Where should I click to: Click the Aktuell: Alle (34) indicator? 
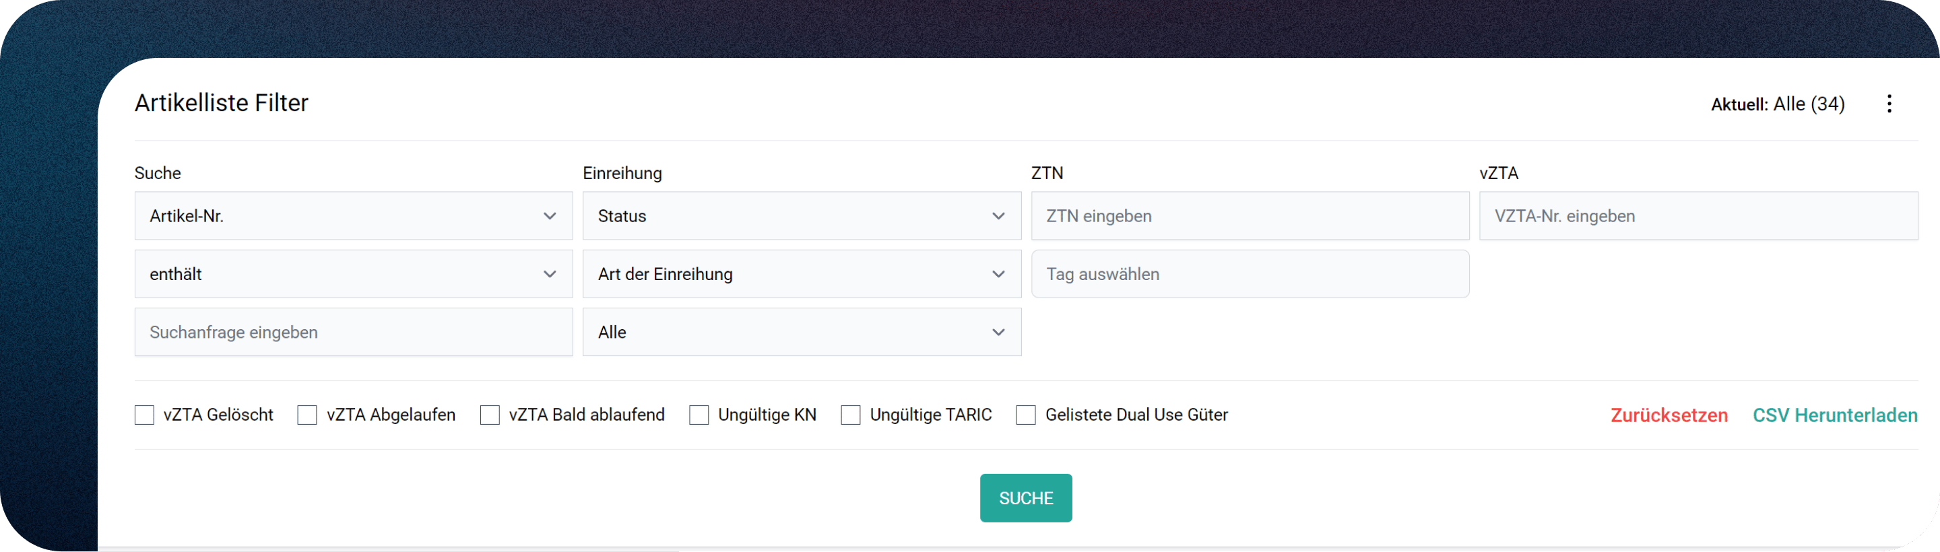point(1778,104)
